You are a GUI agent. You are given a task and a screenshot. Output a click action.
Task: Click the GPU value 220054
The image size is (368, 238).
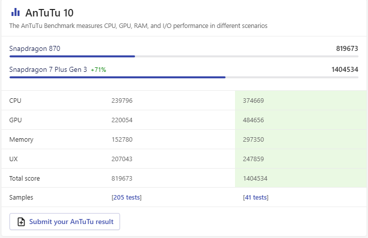pos(122,120)
